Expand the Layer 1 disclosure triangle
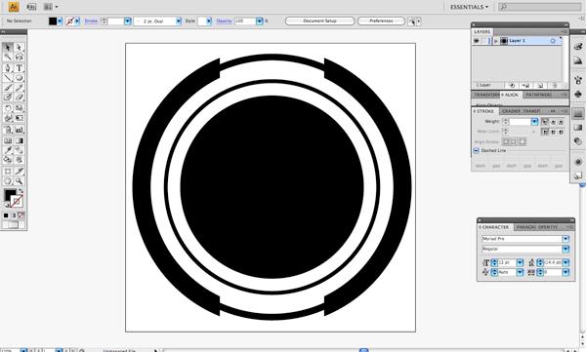The width and height of the screenshot is (586, 352). click(x=496, y=41)
